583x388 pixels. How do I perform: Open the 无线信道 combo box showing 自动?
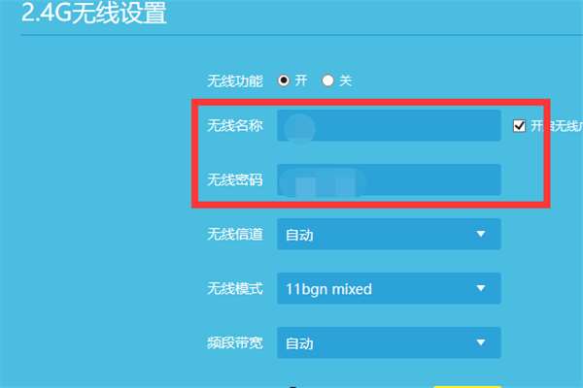[x=389, y=234]
